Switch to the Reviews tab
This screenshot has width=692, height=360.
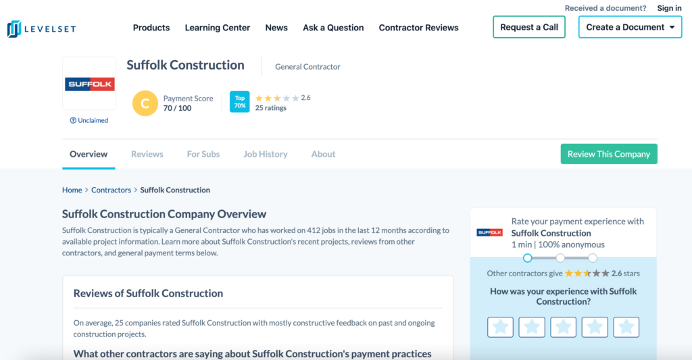(x=147, y=154)
